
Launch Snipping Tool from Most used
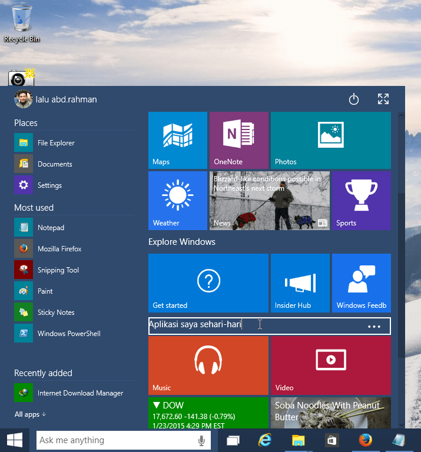pyautogui.click(x=74, y=270)
